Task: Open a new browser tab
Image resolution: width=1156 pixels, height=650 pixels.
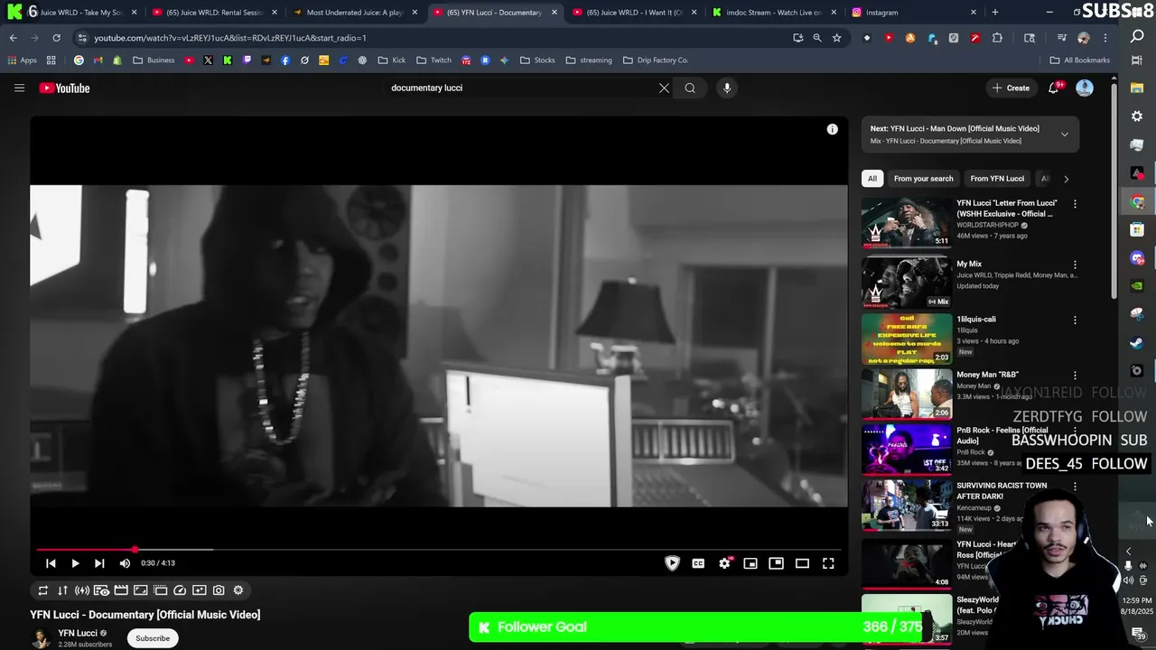Action: tap(995, 13)
